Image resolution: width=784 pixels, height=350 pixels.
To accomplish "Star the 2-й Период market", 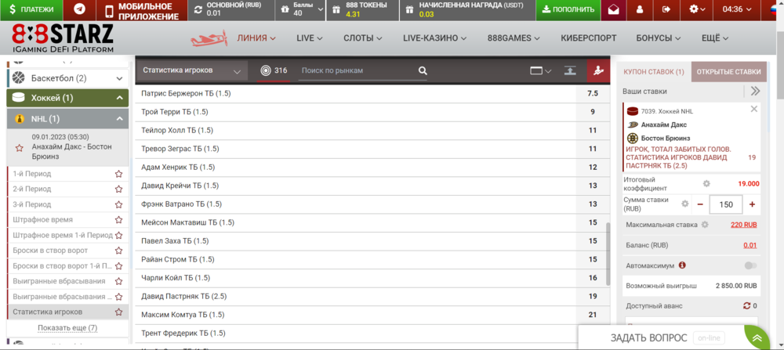I will (x=118, y=189).
